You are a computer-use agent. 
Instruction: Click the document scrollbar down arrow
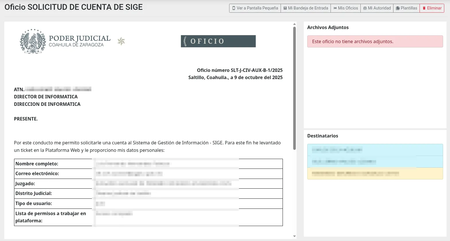coord(294,236)
